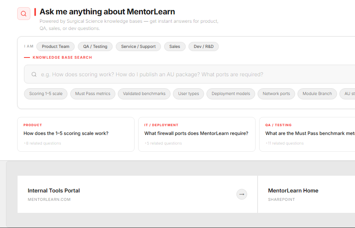Choose the Scoring 1–5 scale suggestion

(x=46, y=94)
